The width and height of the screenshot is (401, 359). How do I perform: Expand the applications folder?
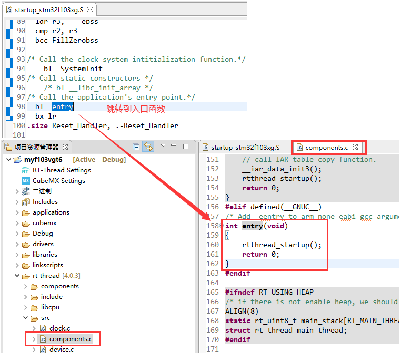[x=17, y=212]
